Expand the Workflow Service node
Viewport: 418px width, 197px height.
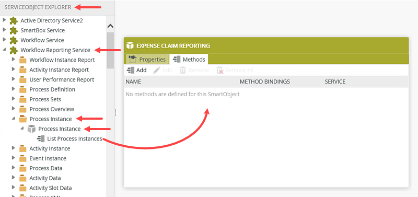click(4, 40)
